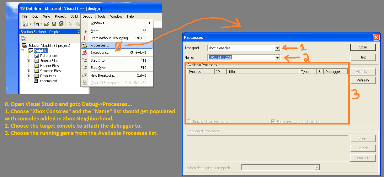
Task: Open the Project menu
Action: tap(60, 16)
